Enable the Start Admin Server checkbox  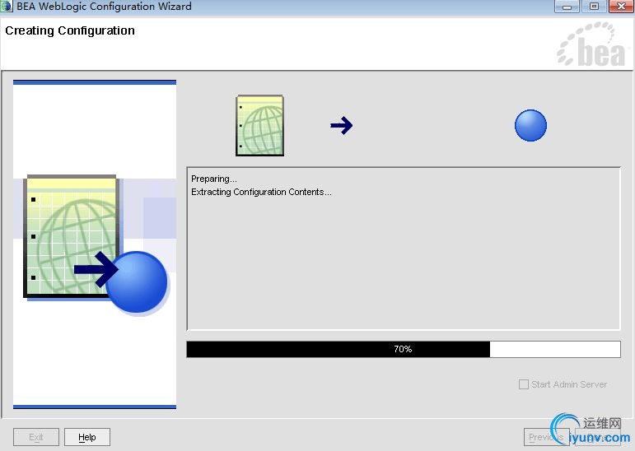pyautogui.click(x=524, y=384)
